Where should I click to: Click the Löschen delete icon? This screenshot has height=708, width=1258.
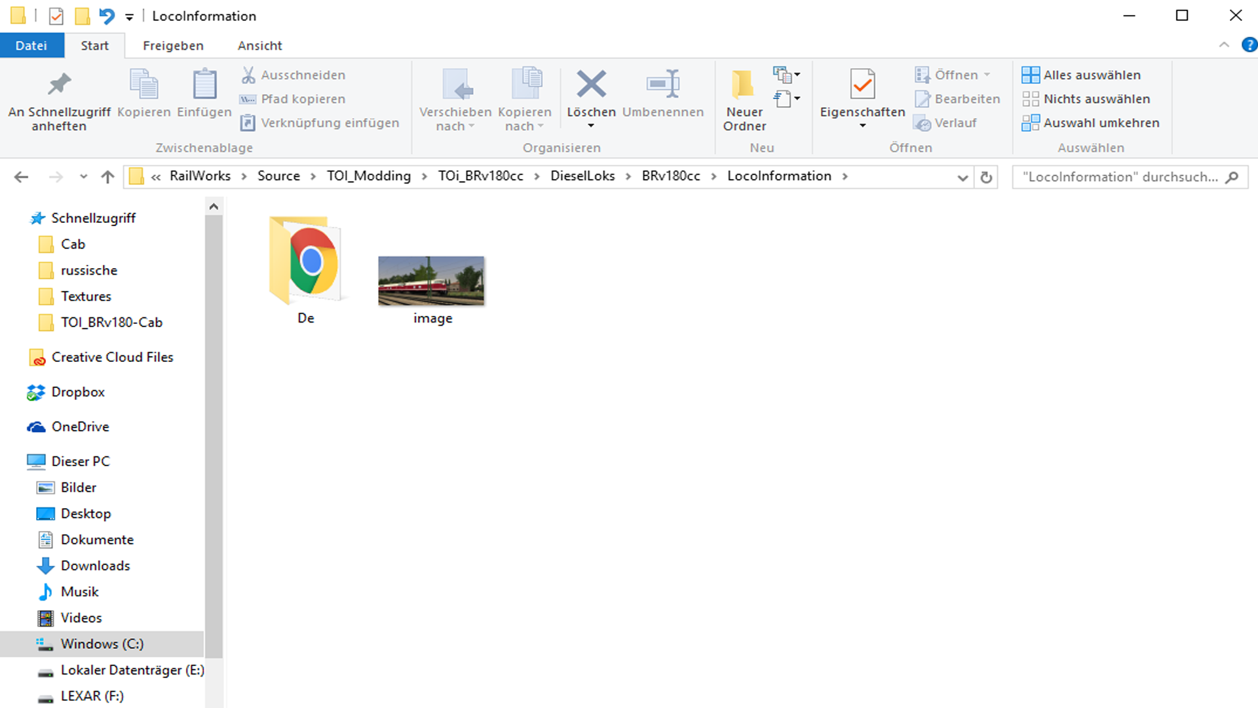[591, 85]
